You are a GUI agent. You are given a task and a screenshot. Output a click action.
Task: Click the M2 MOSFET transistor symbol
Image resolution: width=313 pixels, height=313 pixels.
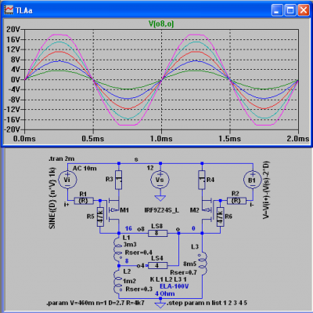tap(208, 210)
